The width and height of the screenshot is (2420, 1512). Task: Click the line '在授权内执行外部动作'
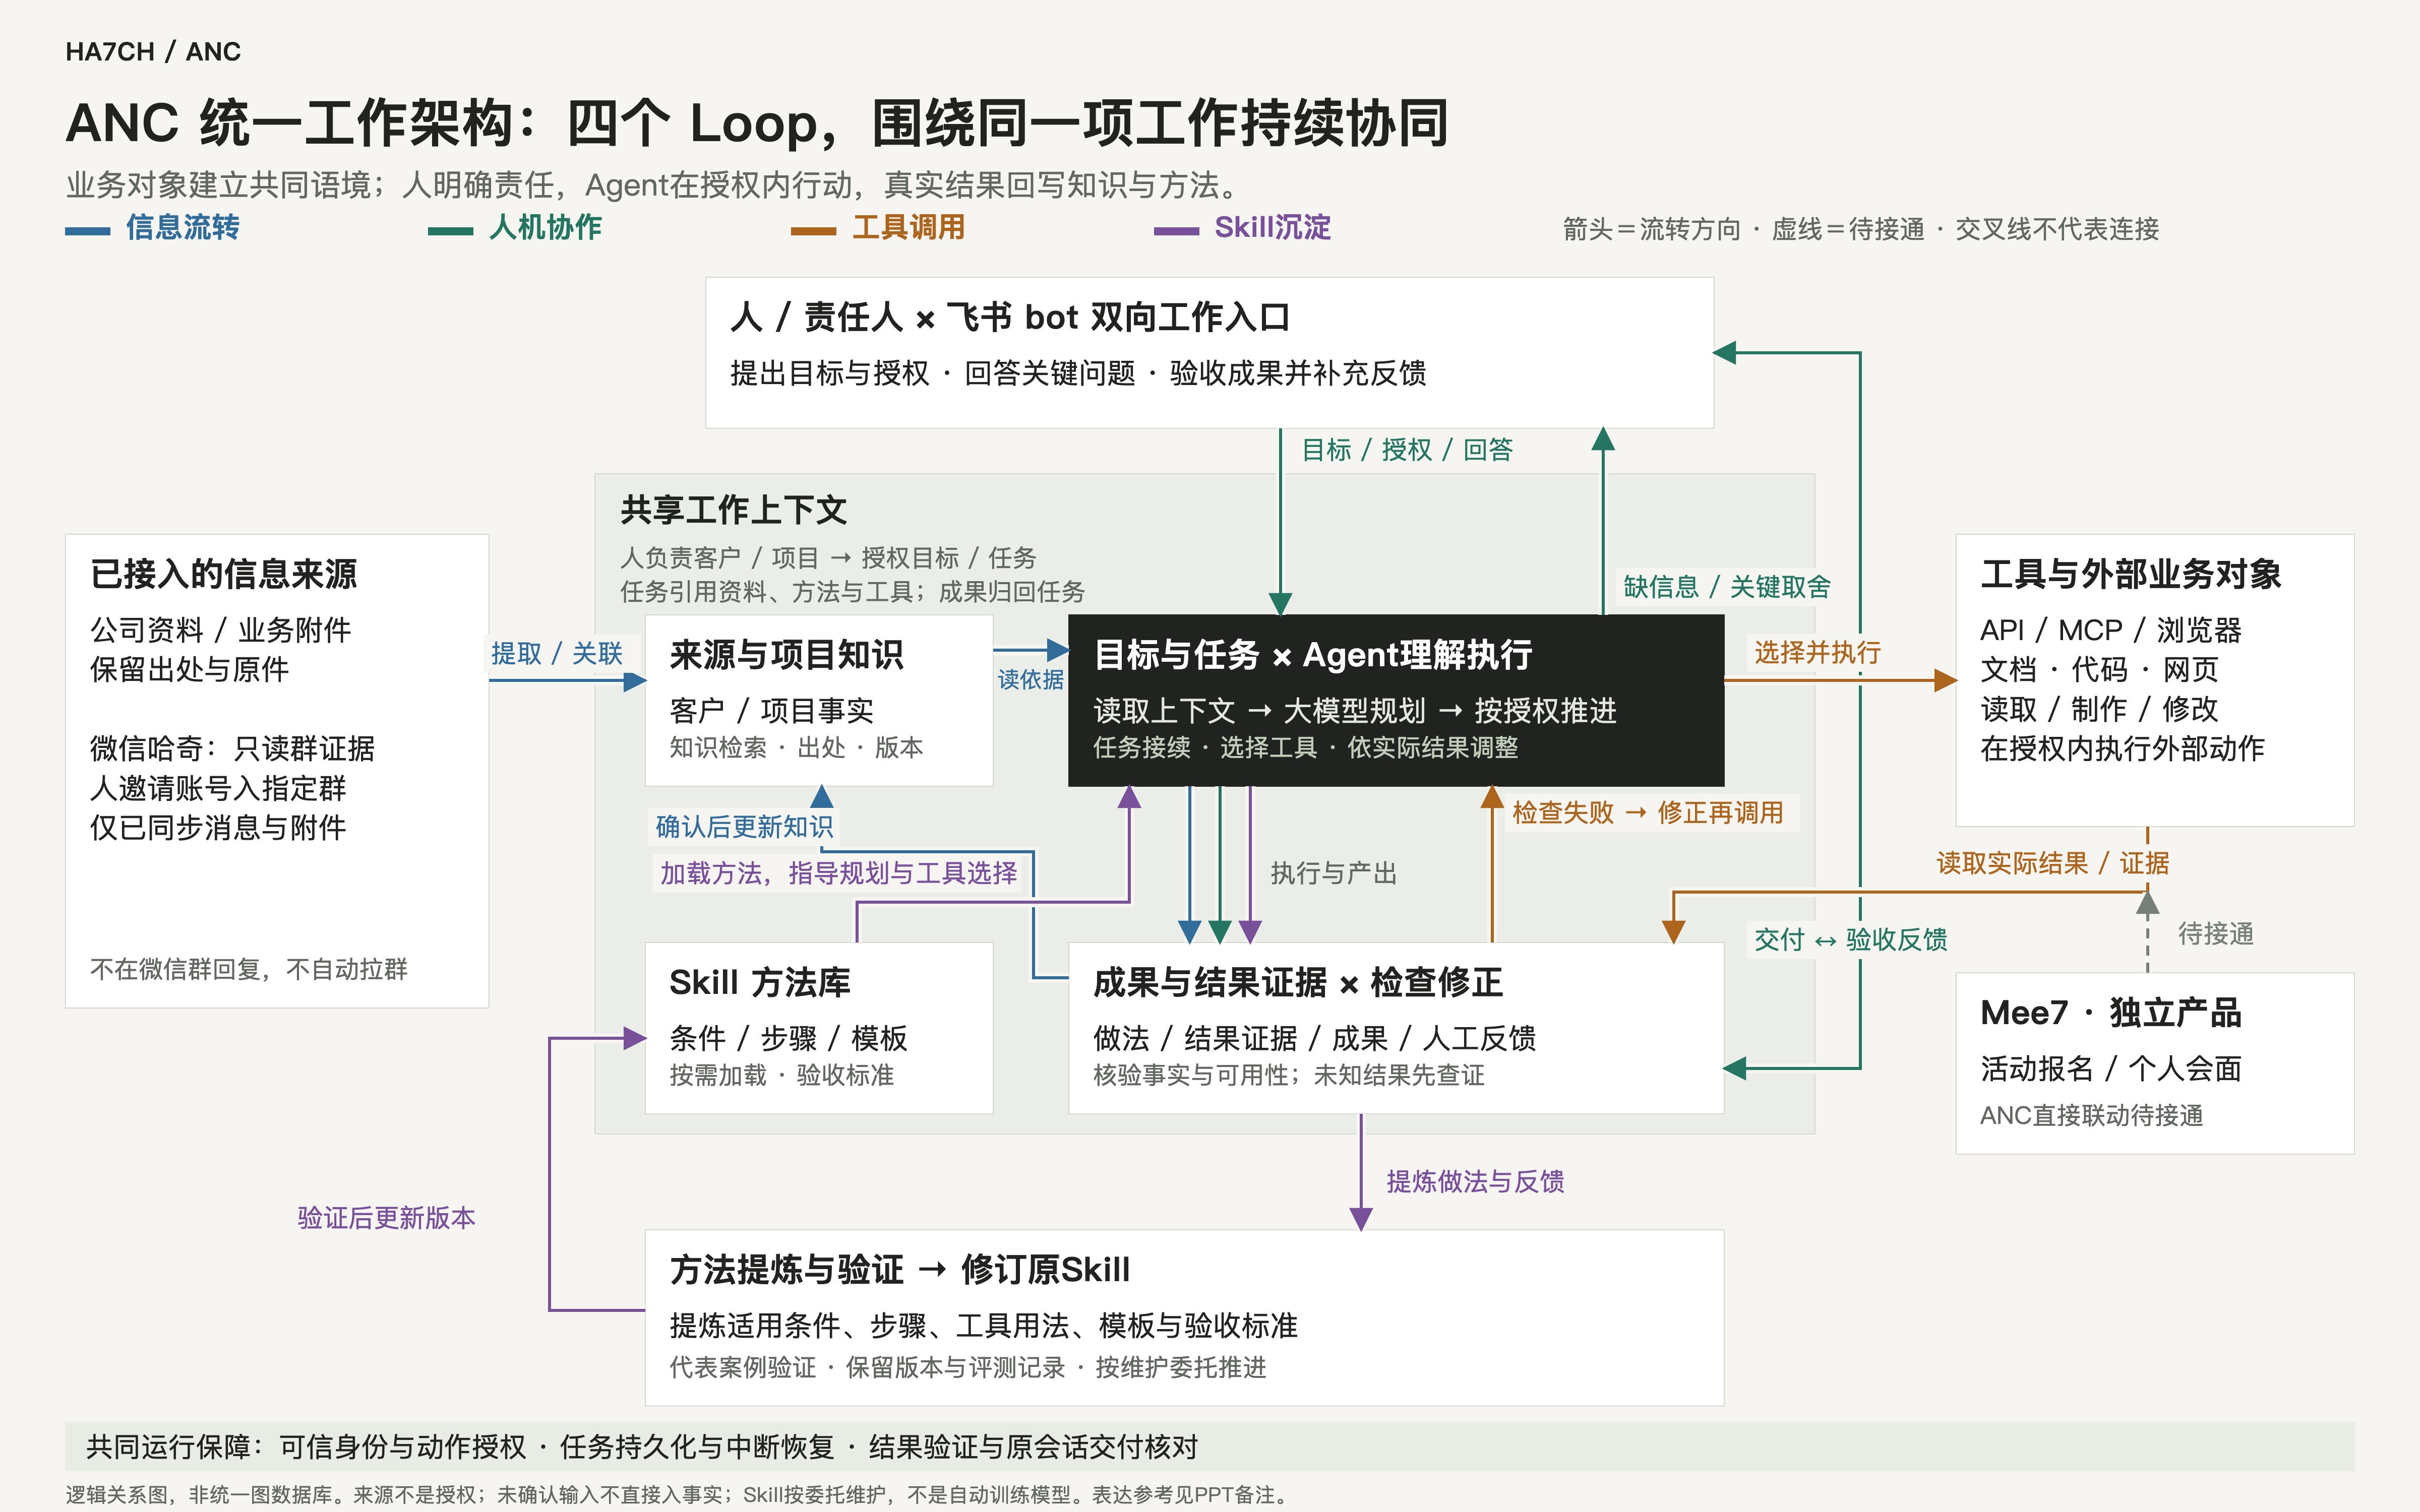tap(2122, 749)
